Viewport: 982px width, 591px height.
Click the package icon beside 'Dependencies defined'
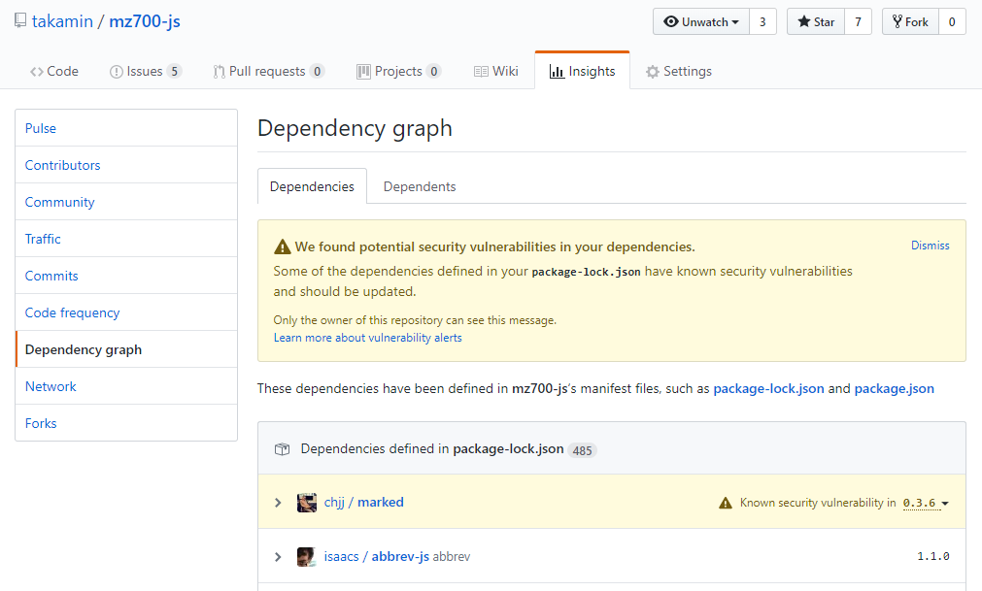282,449
